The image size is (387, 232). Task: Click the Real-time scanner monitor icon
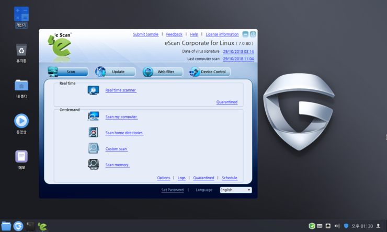pos(93,90)
